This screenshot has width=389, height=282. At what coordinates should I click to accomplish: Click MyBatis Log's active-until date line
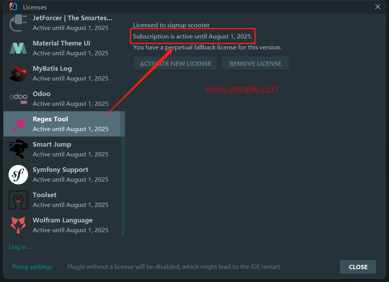[70, 78]
